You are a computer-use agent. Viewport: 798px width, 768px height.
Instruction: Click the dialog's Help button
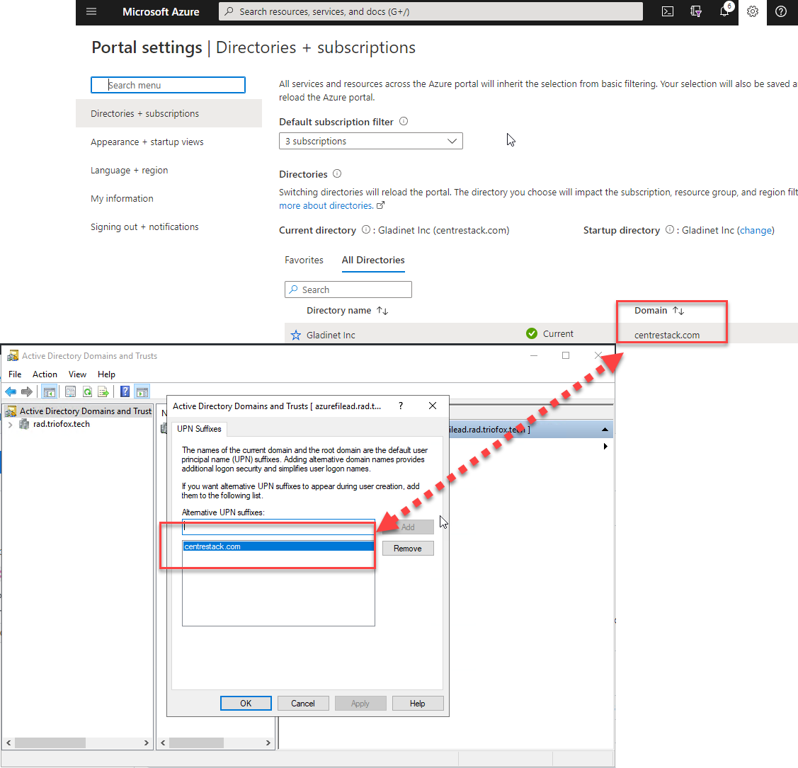417,703
